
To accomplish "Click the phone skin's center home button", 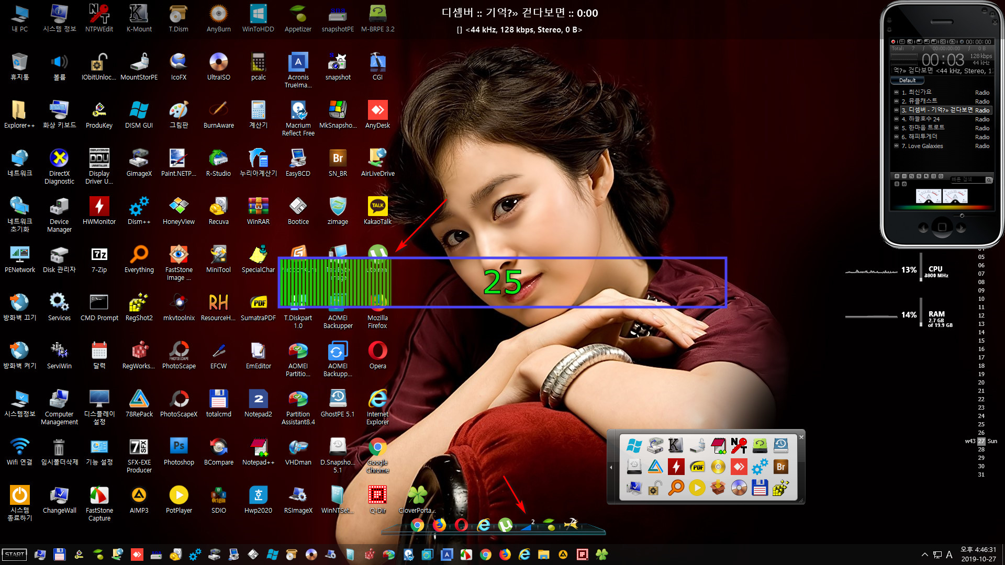I will pyautogui.click(x=942, y=227).
